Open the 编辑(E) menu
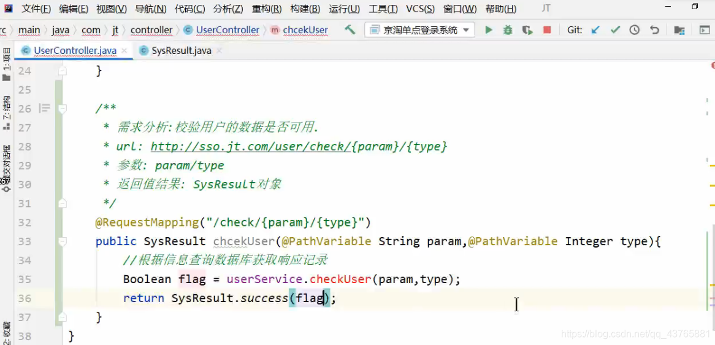Screen dimensions: 715x345 click(x=74, y=9)
